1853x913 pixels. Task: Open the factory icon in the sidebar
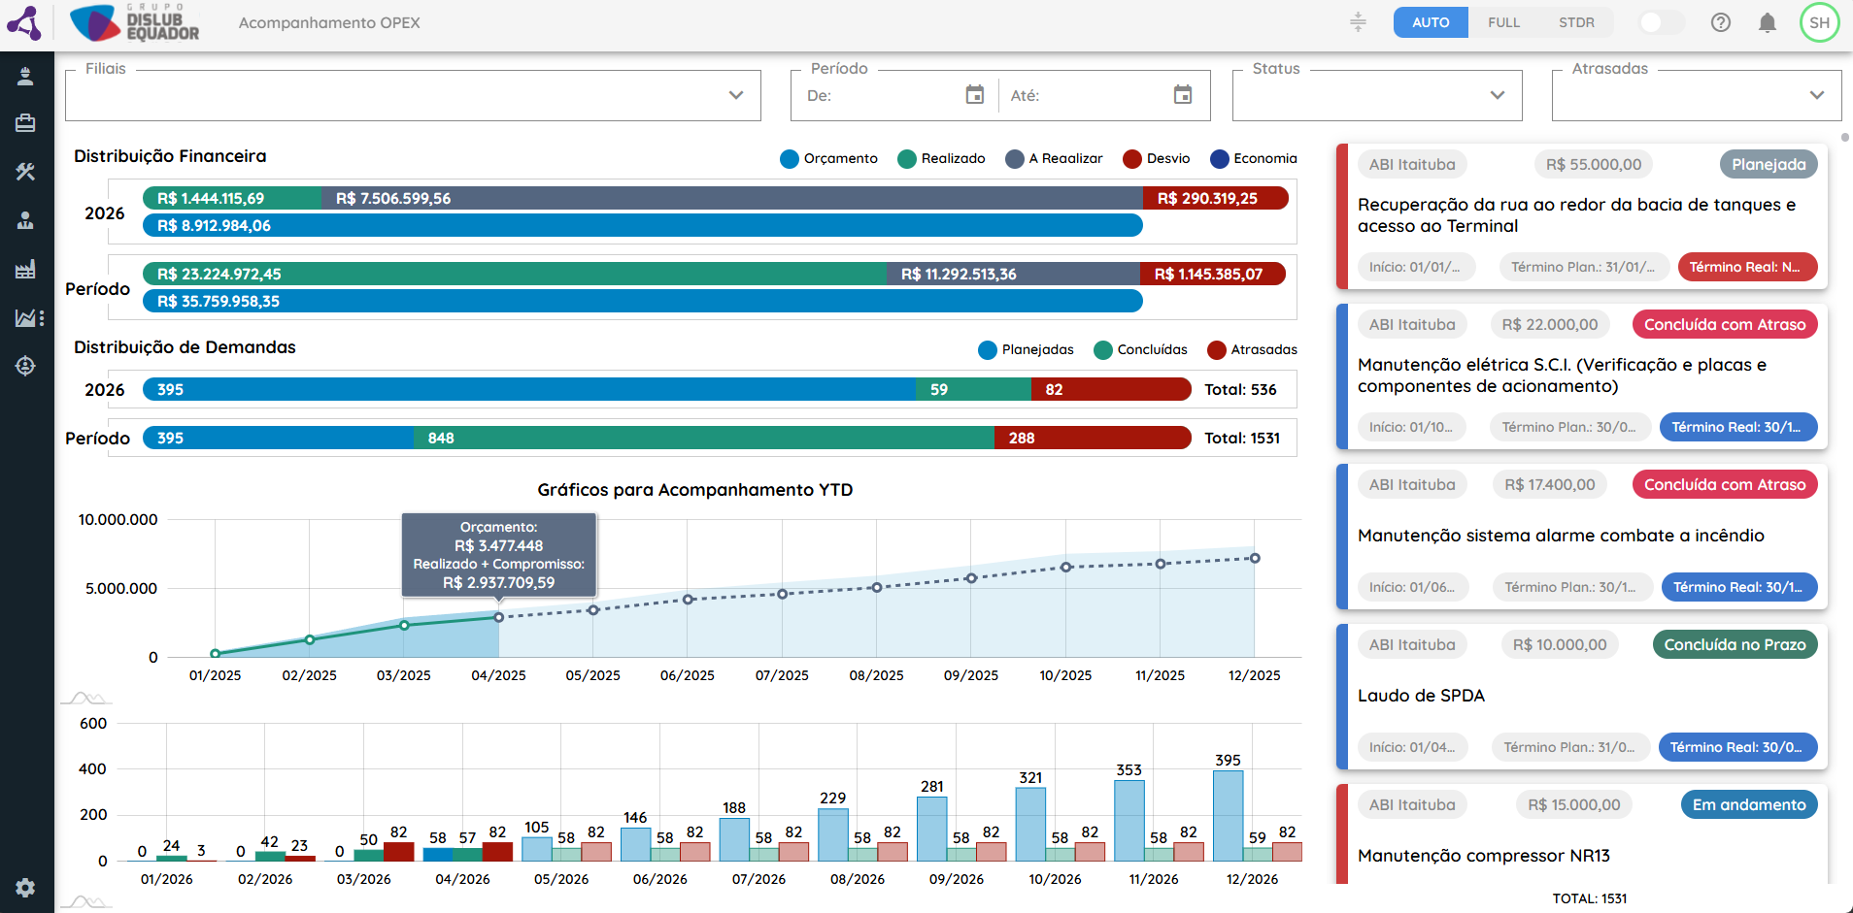pyautogui.click(x=25, y=269)
